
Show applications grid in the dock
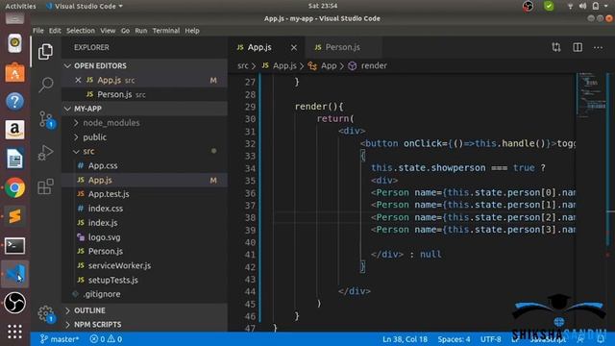(x=14, y=332)
